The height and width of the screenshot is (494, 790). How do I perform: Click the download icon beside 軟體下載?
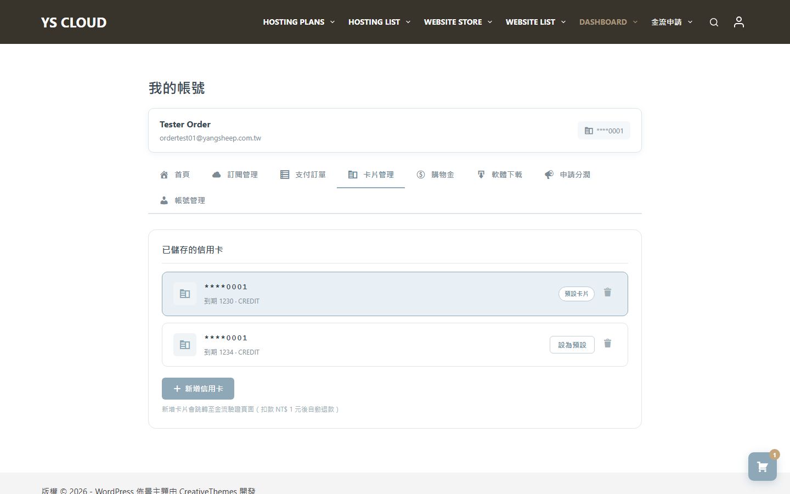[x=481, y=175]
